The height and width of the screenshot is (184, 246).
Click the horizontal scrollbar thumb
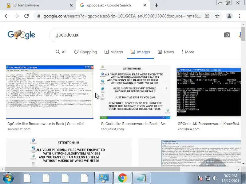[93, 169]
